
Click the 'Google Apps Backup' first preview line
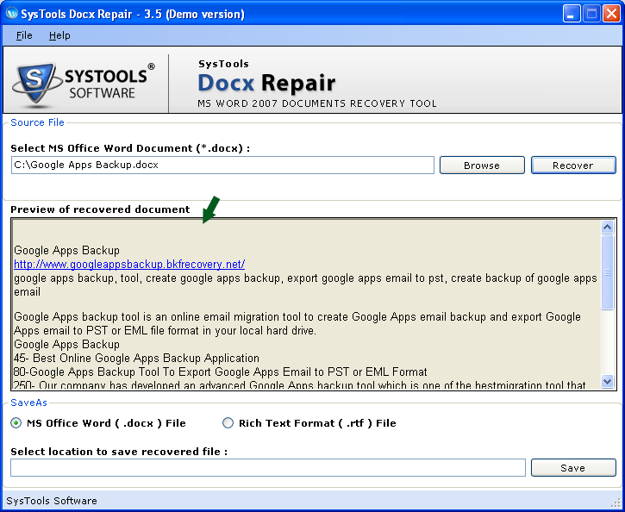66,250
